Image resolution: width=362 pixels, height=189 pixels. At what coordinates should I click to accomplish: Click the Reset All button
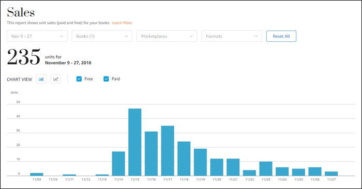281,36
